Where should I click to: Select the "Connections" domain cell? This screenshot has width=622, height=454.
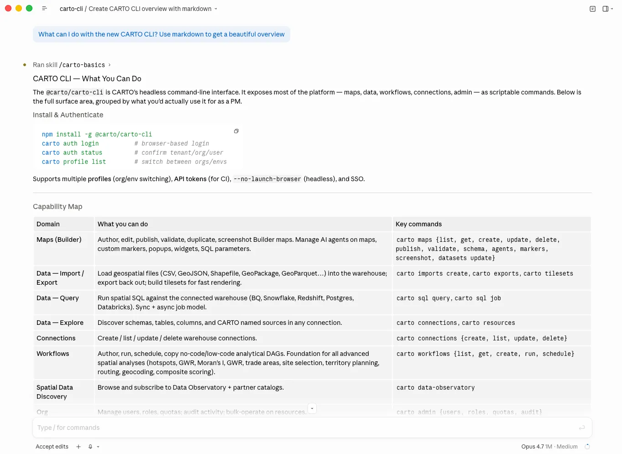tap(64, 338)
